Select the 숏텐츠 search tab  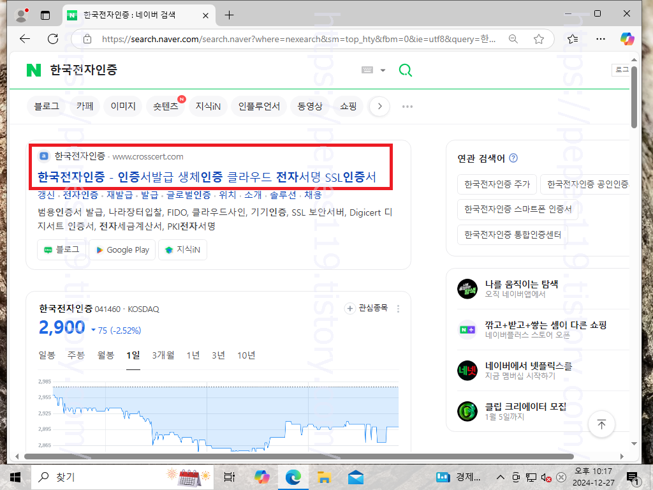click(166, 107)
